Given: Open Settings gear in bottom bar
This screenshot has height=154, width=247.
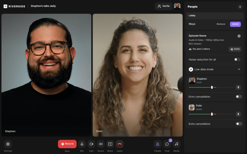Looking at the screenshot, I should (8, 144).
